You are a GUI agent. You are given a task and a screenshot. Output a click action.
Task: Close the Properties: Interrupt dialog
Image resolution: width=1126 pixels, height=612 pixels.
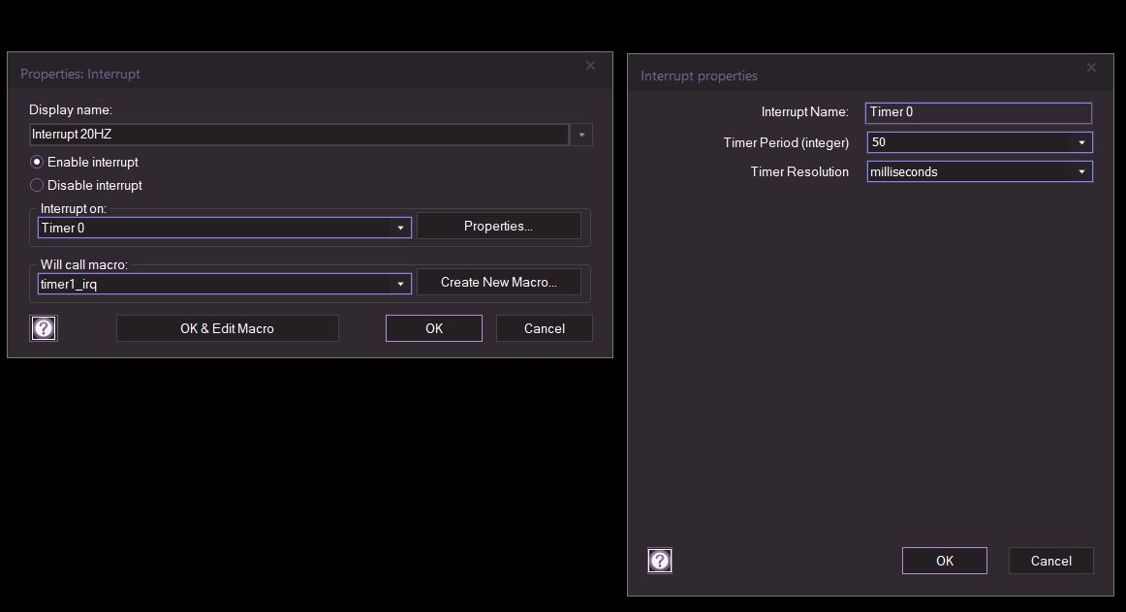click(591, 66)
